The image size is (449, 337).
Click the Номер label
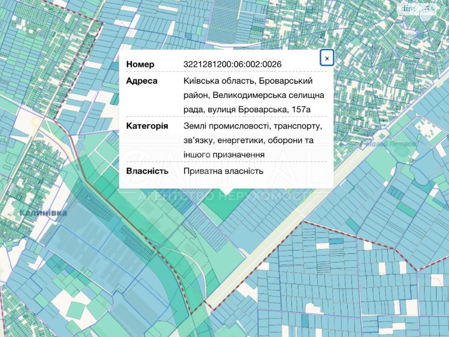(140, 64)
